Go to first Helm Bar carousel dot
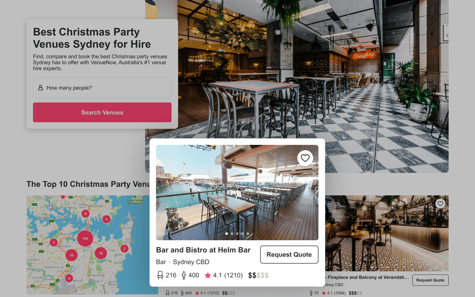Viewport: 475px width, 297px height. (227, 234)
